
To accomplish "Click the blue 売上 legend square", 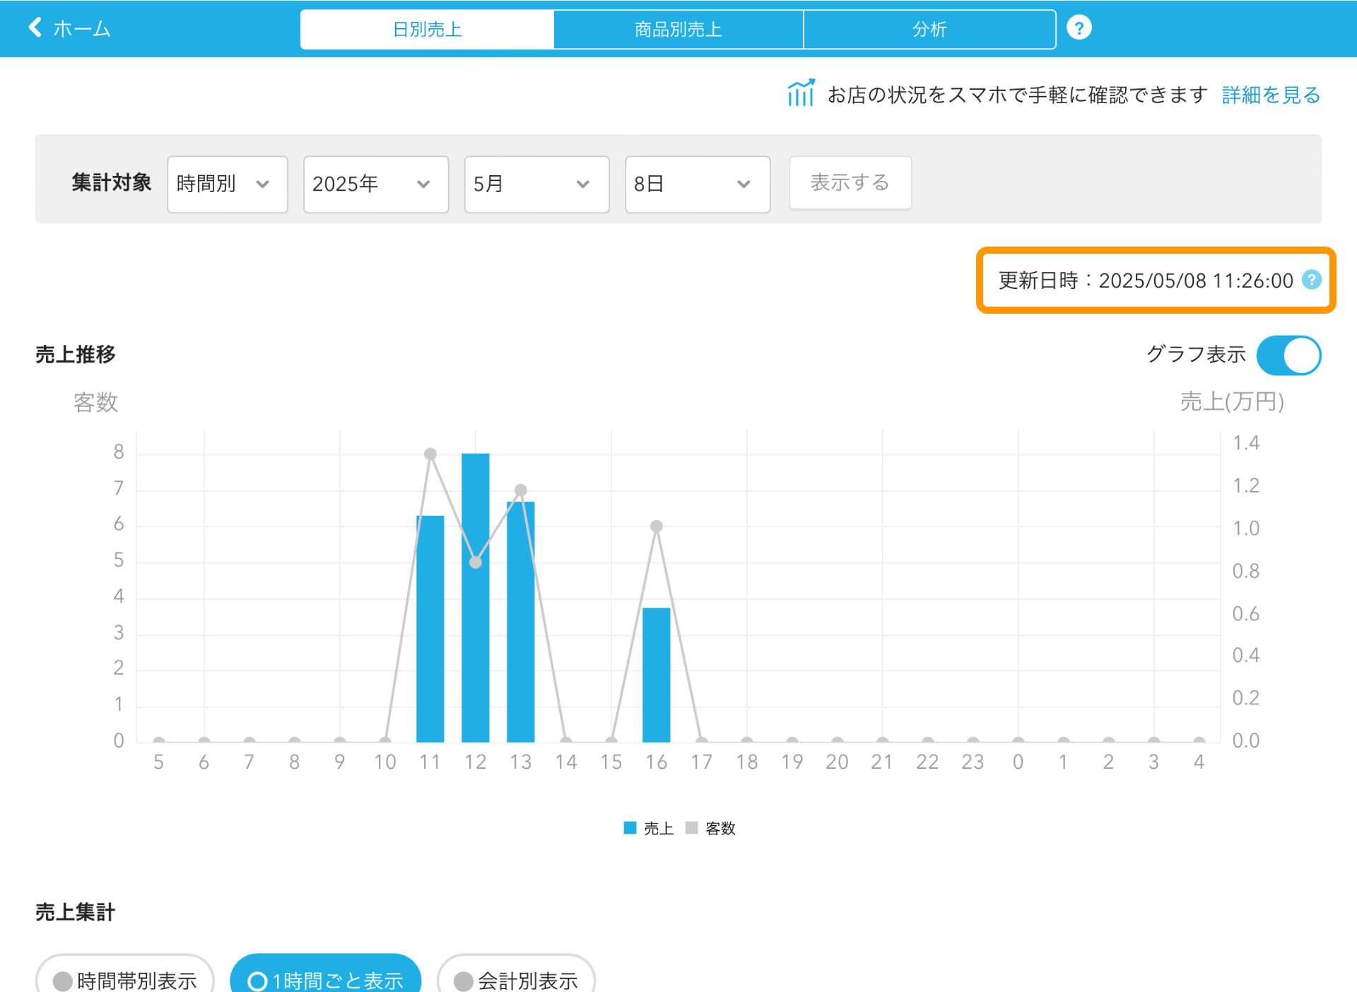I will (630, 827).
